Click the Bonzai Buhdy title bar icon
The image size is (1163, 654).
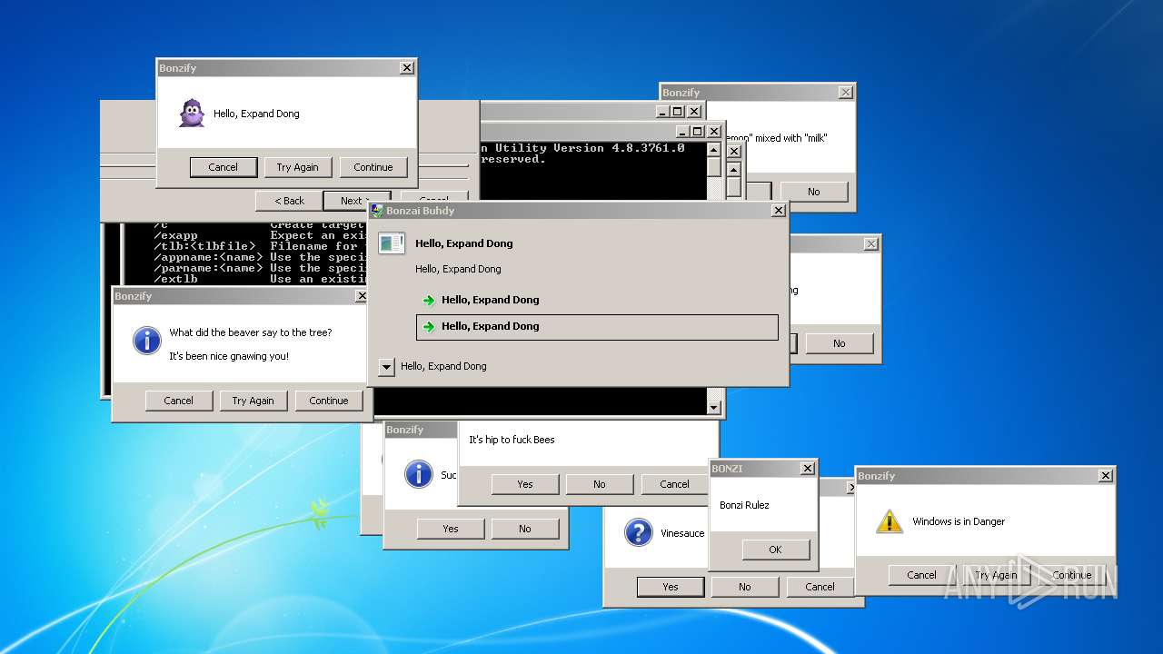[377, 211]
